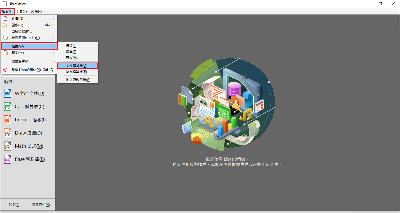Open 地址資料來源 wizard entry
The image size is (400, 213).
pos(79,80)
